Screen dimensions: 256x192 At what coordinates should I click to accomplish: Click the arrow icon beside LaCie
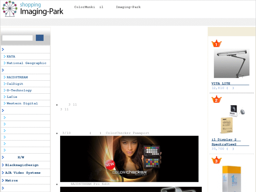pos(5,97)
